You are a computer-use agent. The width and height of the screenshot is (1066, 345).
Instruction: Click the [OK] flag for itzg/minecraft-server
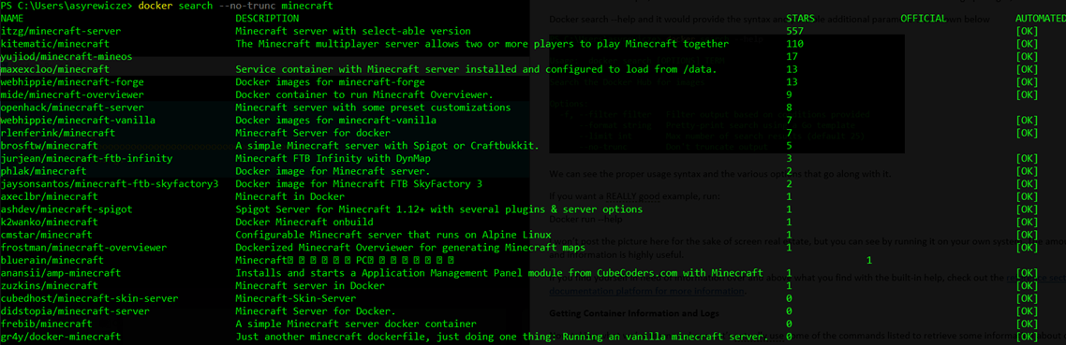tap(1027, 31)
